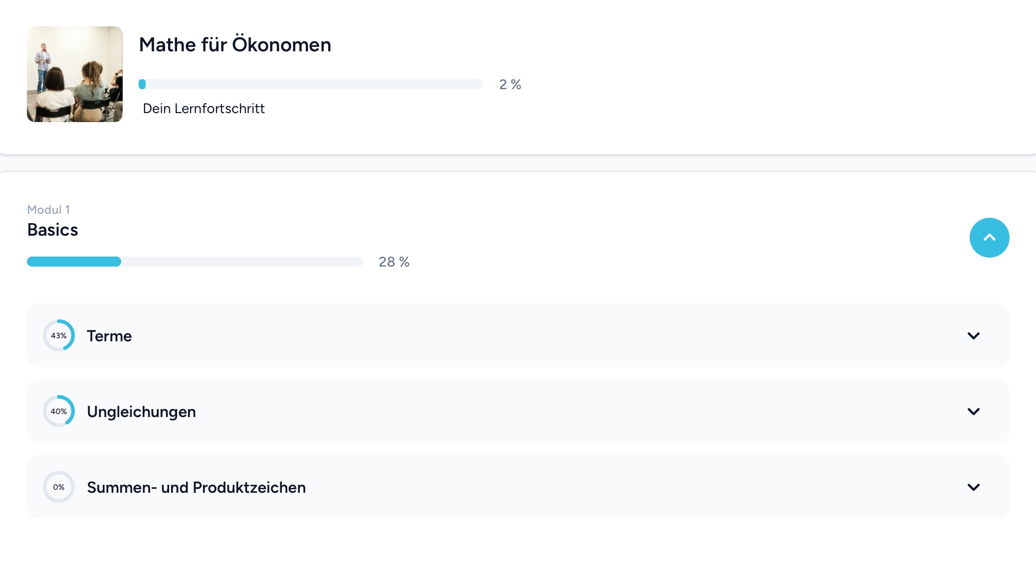Select the Ungleichungen chapter label
This screenshot has width=1036, height=571.
pyautogui.click(x=141, y=412)
